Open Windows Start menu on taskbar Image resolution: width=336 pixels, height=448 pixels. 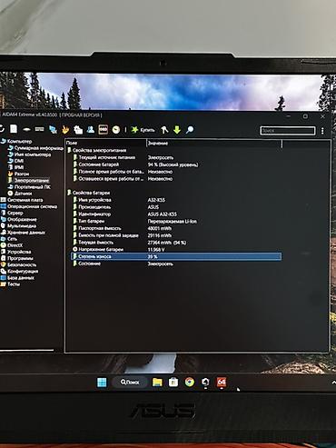[102, 383]
